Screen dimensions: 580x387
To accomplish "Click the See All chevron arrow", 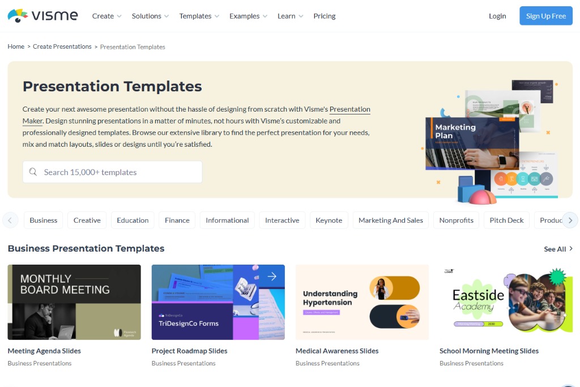I will (x=570, y=249).
